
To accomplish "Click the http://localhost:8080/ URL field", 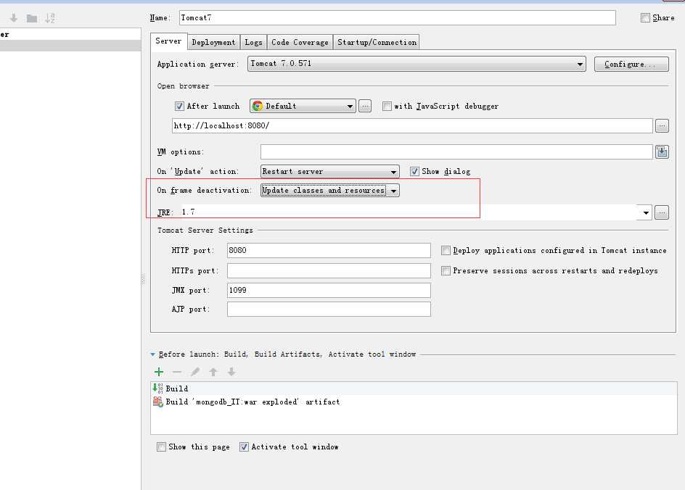I will 412,125.
